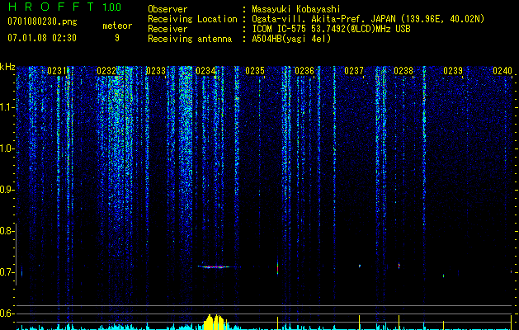Click the 1.1 kHz frequency label

6,107
